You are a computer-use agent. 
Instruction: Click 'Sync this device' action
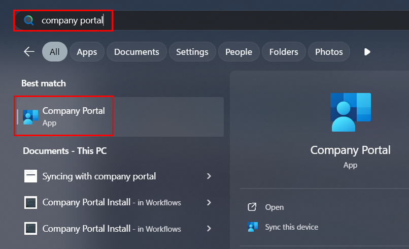(292, 227)
